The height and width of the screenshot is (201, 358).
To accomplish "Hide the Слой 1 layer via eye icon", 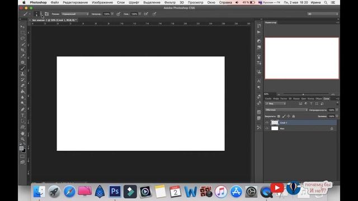I will [267, 123].
